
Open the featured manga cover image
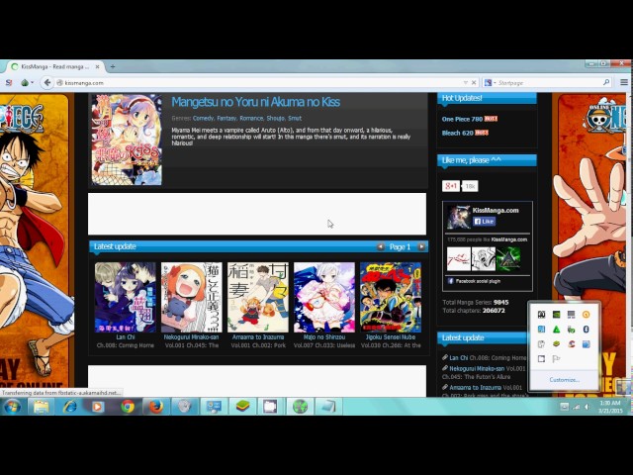coord(127,140)
